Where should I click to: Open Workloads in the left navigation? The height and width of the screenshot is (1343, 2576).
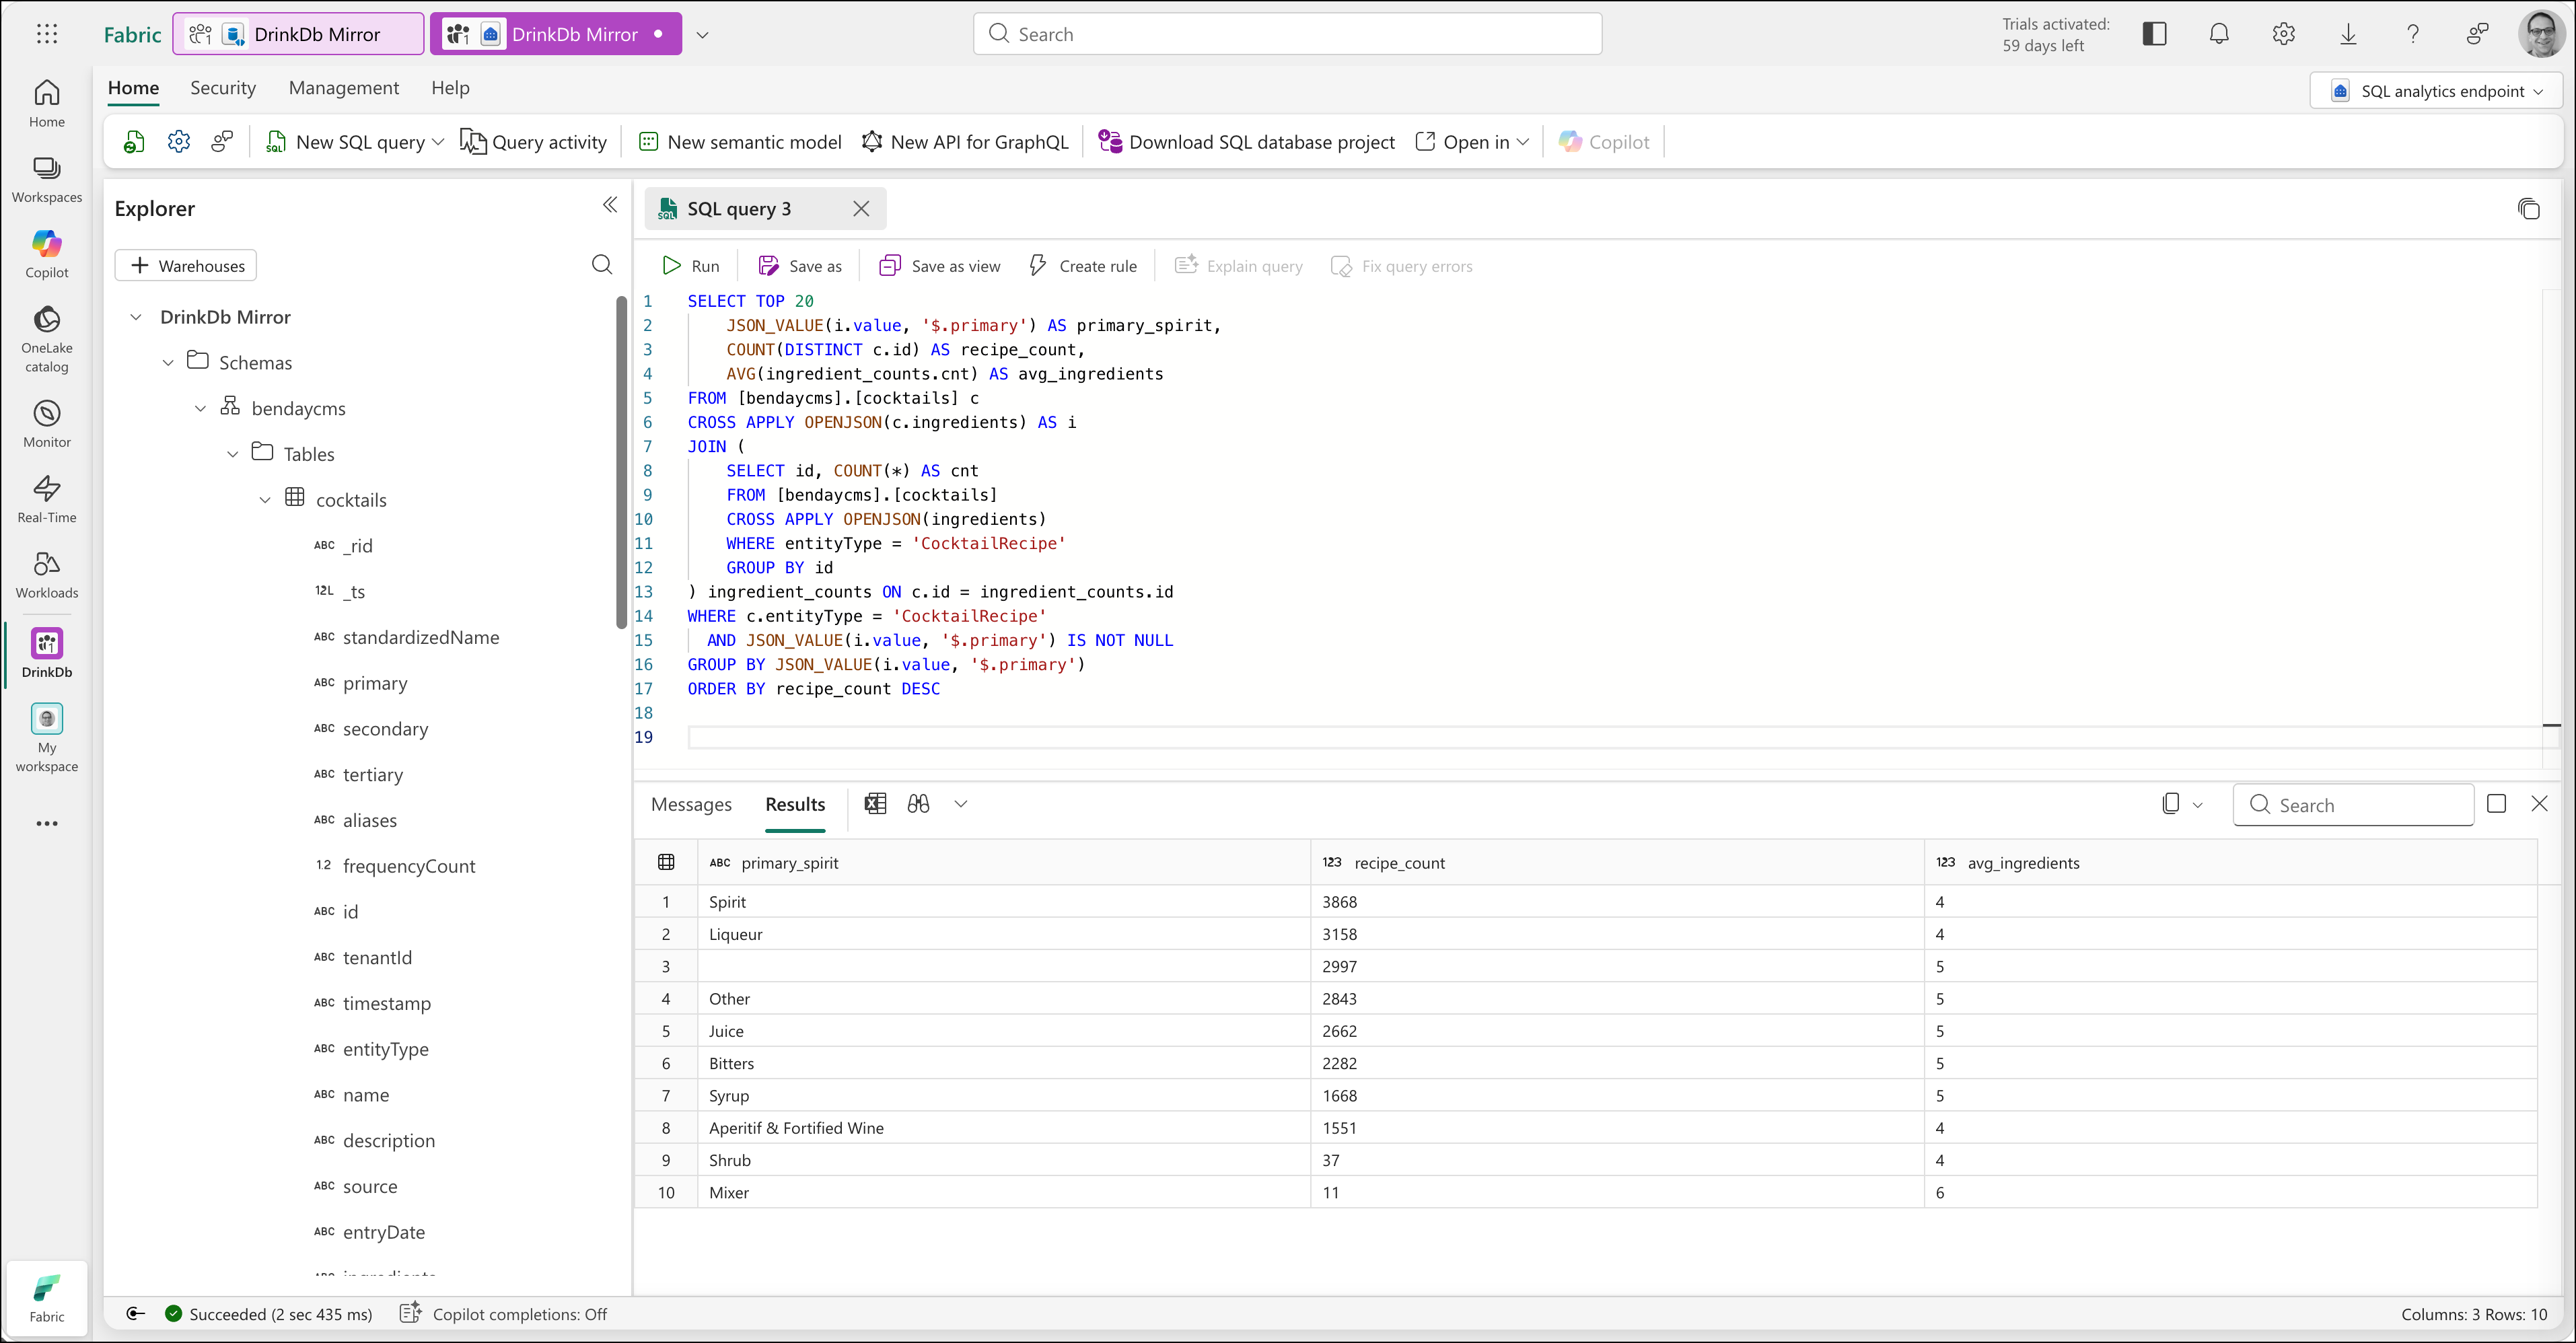(47, 575)
